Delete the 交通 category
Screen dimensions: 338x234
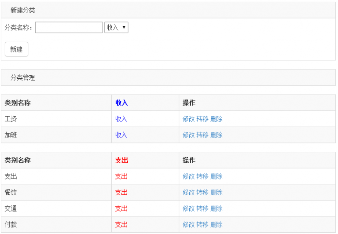point(217,208)
